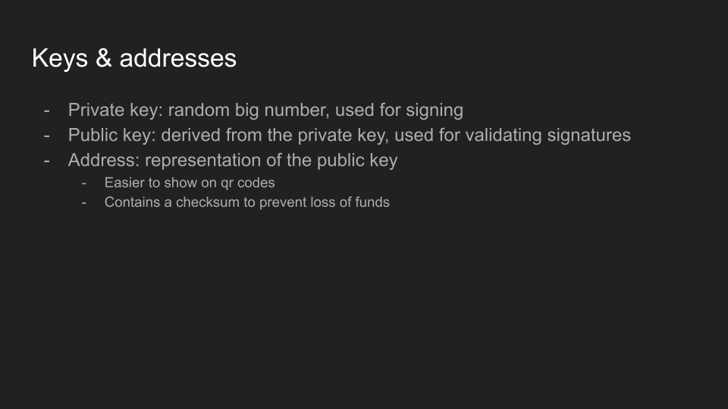The height and width of the screenshot is (409, 728).
Task: Click the dash before "Contains a checksum"
Action: click(85, 202)
